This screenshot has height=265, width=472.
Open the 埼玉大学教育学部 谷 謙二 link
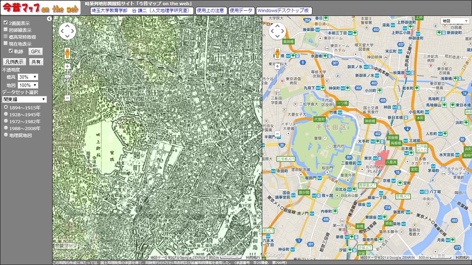(x=142, y=11)
